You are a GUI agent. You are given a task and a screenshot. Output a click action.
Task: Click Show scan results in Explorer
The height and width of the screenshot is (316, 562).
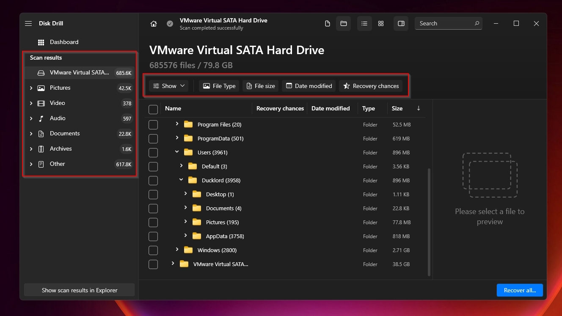[80, 290]
